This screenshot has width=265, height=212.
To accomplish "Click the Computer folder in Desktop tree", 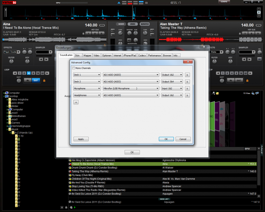I will pyautogui.click(x=16, y=110).
